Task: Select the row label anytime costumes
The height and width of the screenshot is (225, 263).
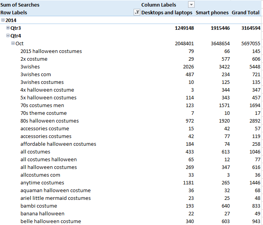Action: (x=42, y=182)
